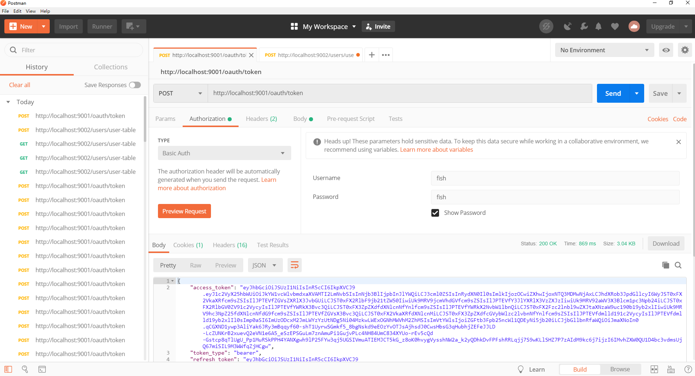Click Learn more about variables link
The height and width of the screenshot is (376, 695).
(436, 150)
